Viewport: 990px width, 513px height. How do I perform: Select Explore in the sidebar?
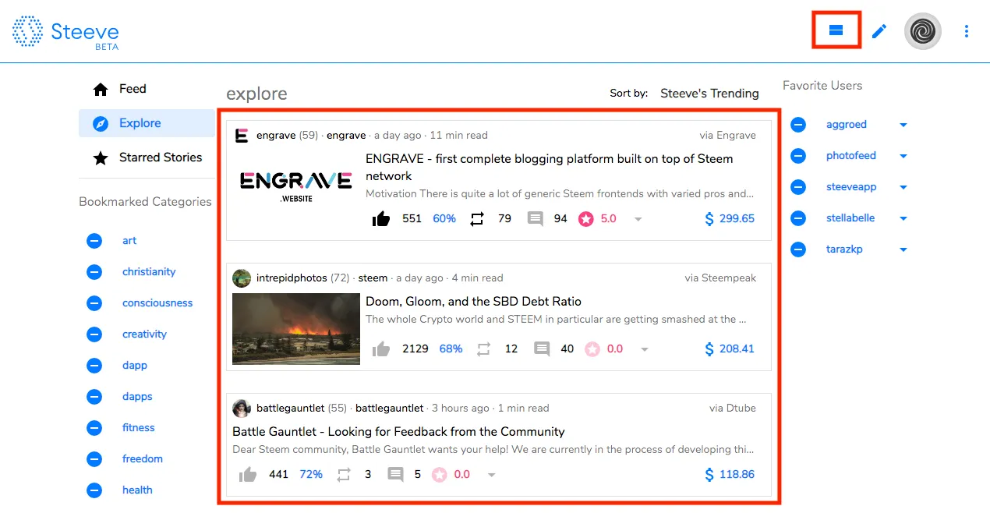pos(147,123)
